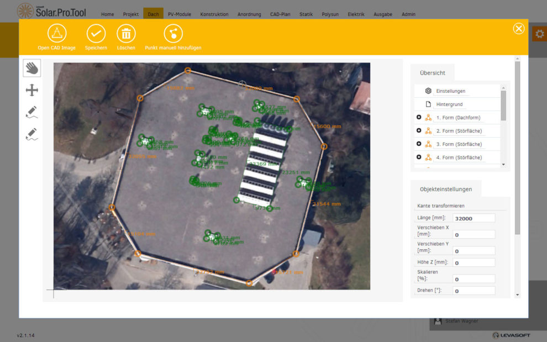Click the Länge [mm] input field
Screen dimensions: 547x342
tap(474, 218)
